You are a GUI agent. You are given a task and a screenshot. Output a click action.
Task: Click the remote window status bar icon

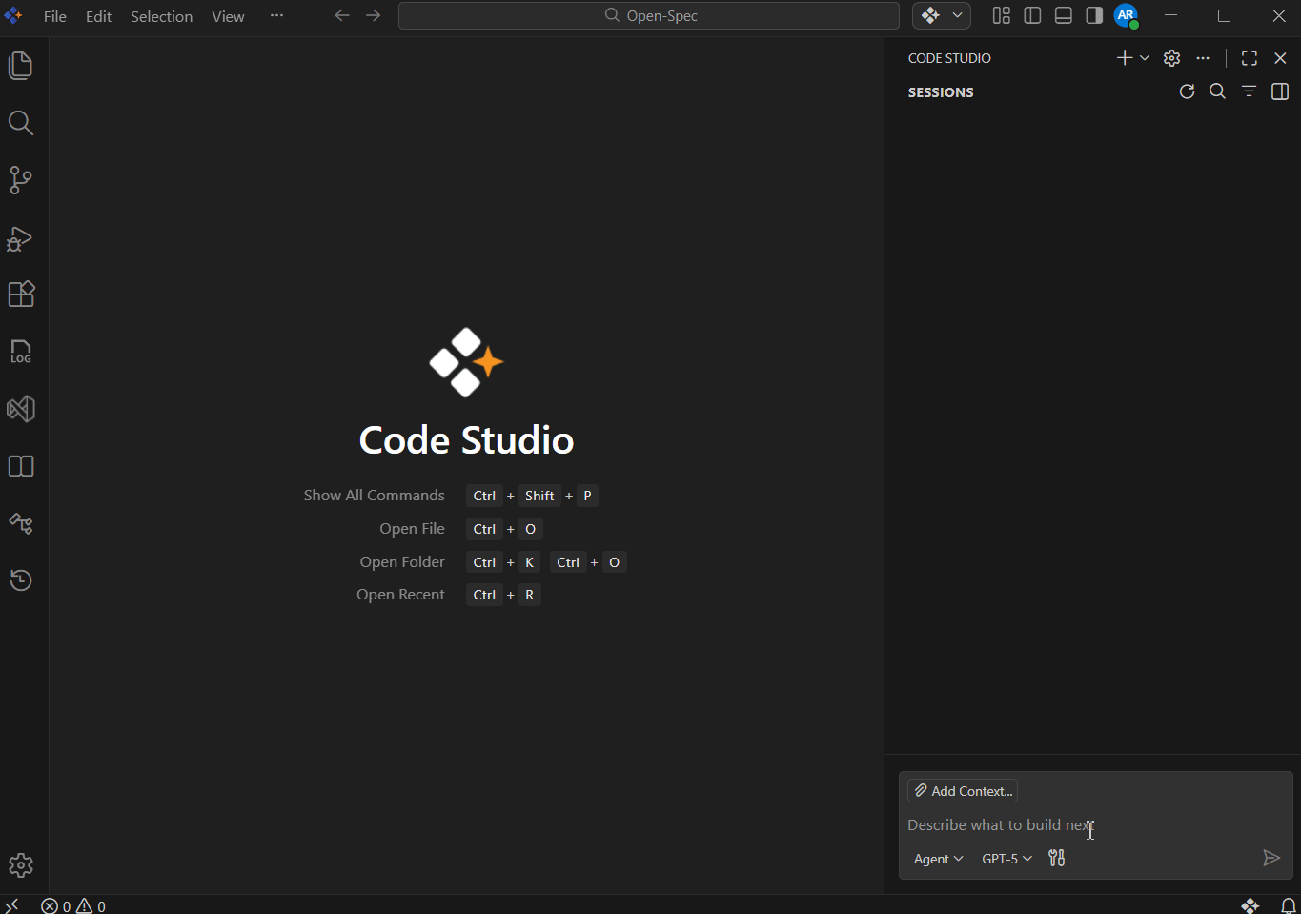click(11, 905)
